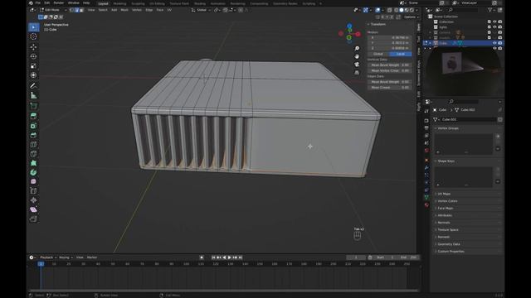531x298 pixels.
Task: Collapse the Vertex Groups panel
Action: pos(436,128)
